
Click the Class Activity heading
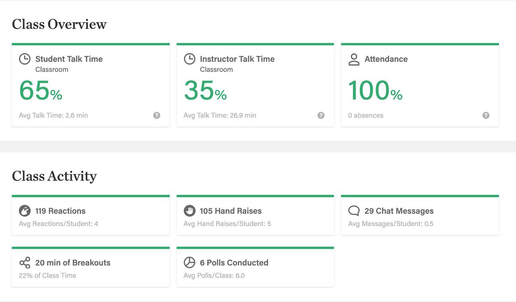coord(54,176)
